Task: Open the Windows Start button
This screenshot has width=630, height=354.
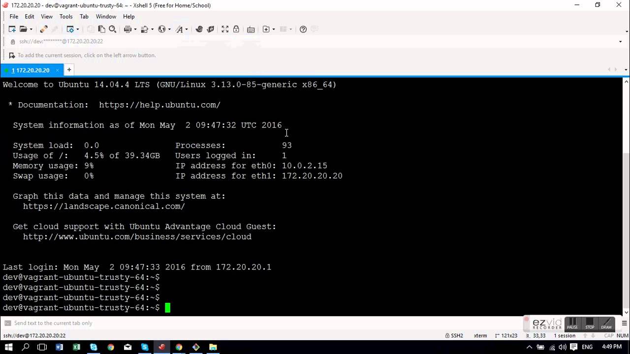Action: click(x=8, y=347)
